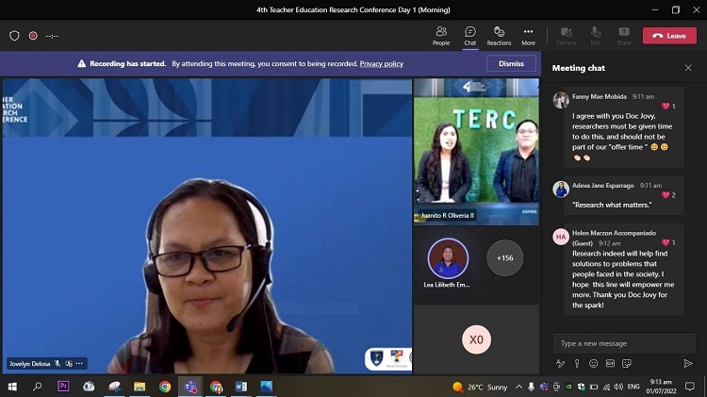The height and width of the screenshot is (397, 707).
Task: Open the Photos app from taskbar
Action: tap(267, 387)
